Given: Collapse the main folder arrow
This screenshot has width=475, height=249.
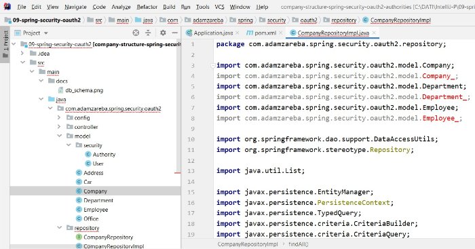Looking at the screenshot, I should (x=32, y=71).
